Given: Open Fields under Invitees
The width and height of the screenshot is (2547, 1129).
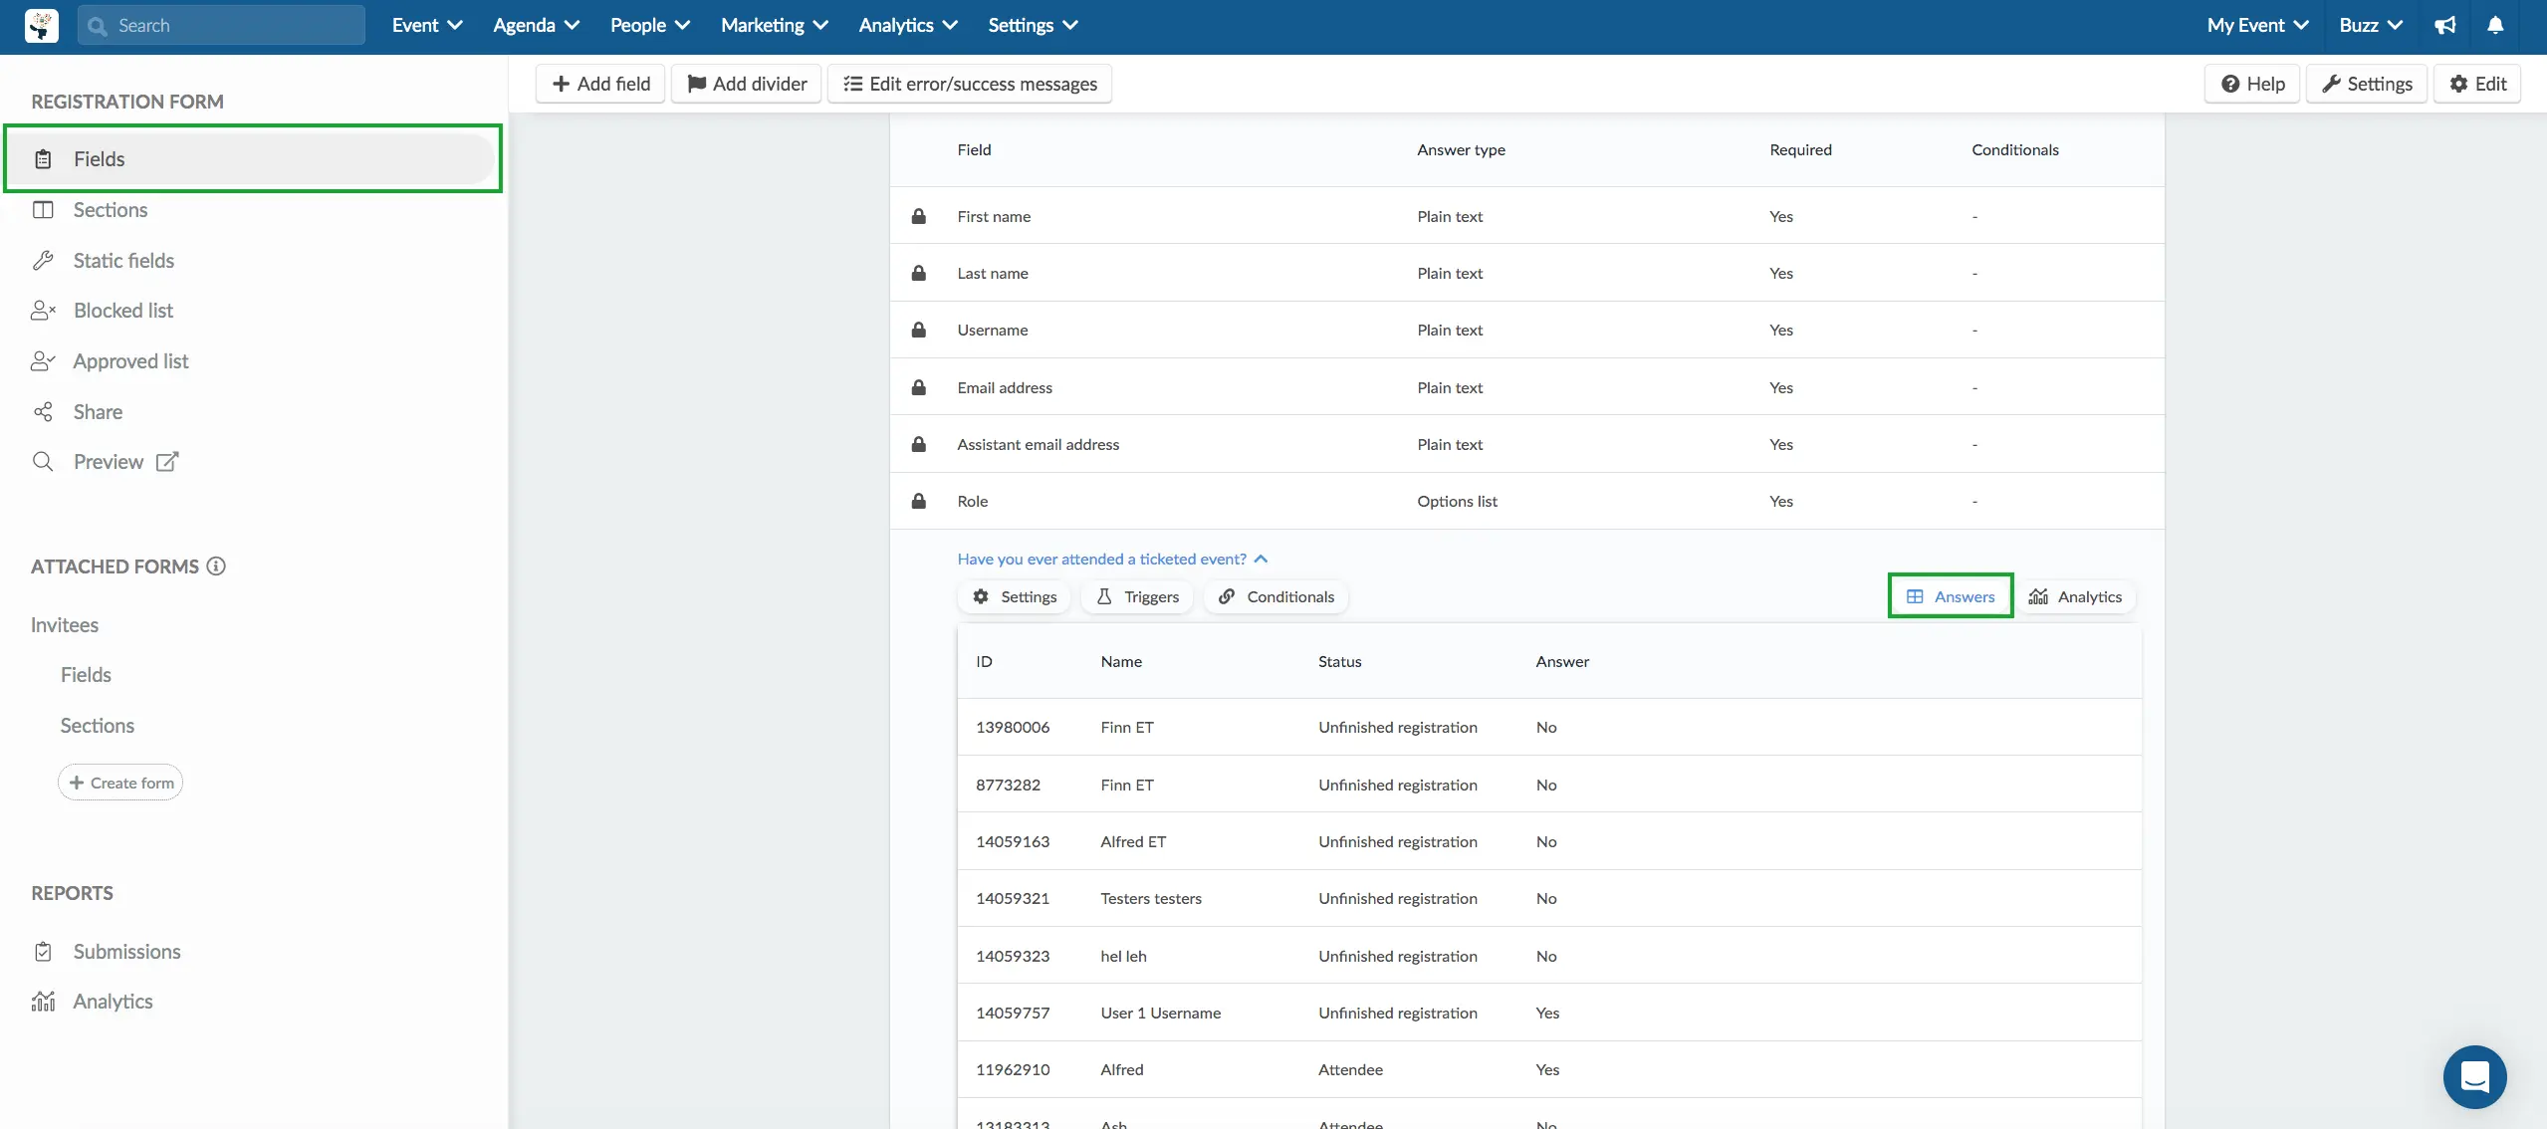Looking at the screenshot, I should click(86, 675).
